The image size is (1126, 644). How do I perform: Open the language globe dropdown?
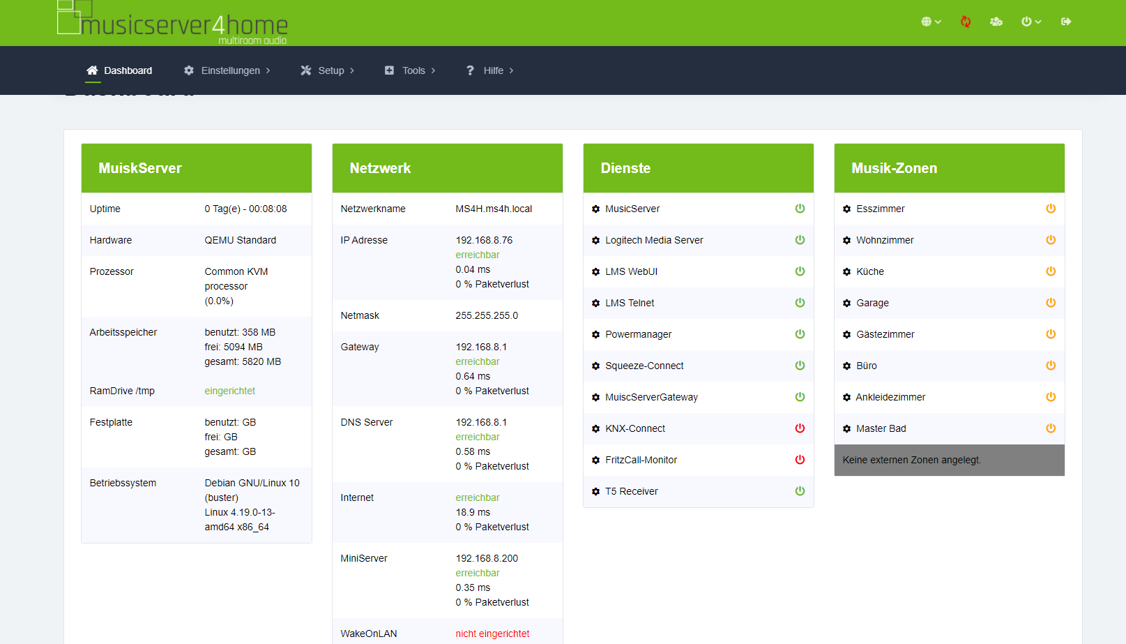coord(930,22)
